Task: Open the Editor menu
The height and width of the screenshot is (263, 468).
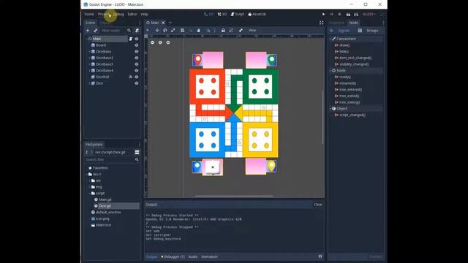Action: (132, 15)
